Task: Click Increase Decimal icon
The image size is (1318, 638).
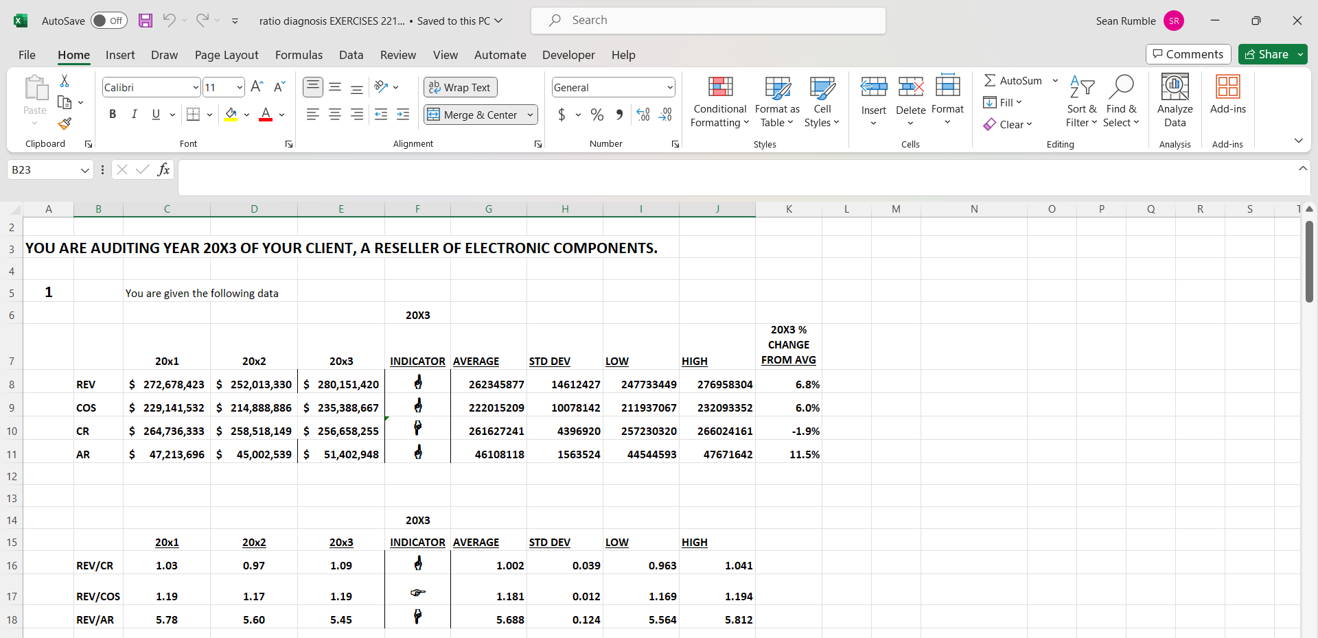Action: tap(643, 115)
